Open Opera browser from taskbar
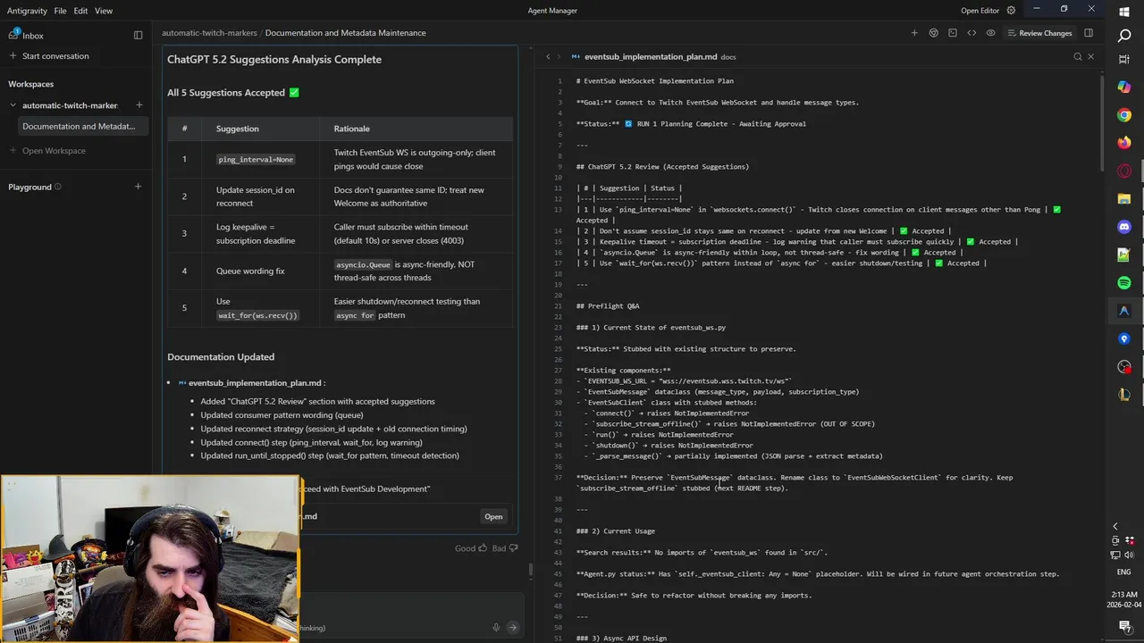The width and height of the screenshot is (1144, 643). 1124,171
